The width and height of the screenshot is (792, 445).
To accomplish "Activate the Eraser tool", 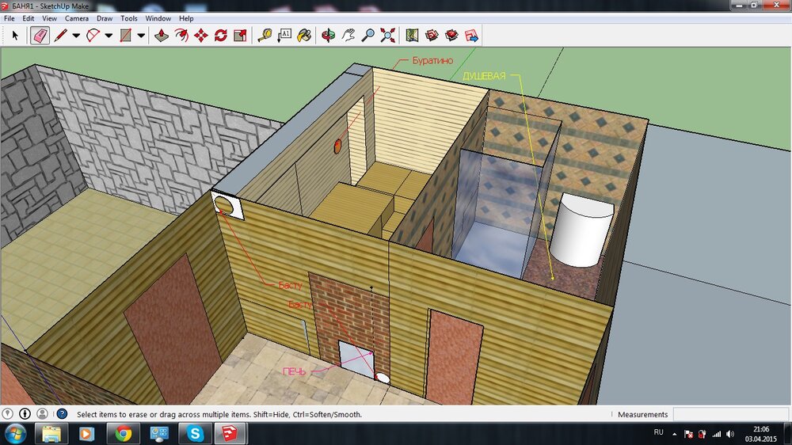I will 40,35.
